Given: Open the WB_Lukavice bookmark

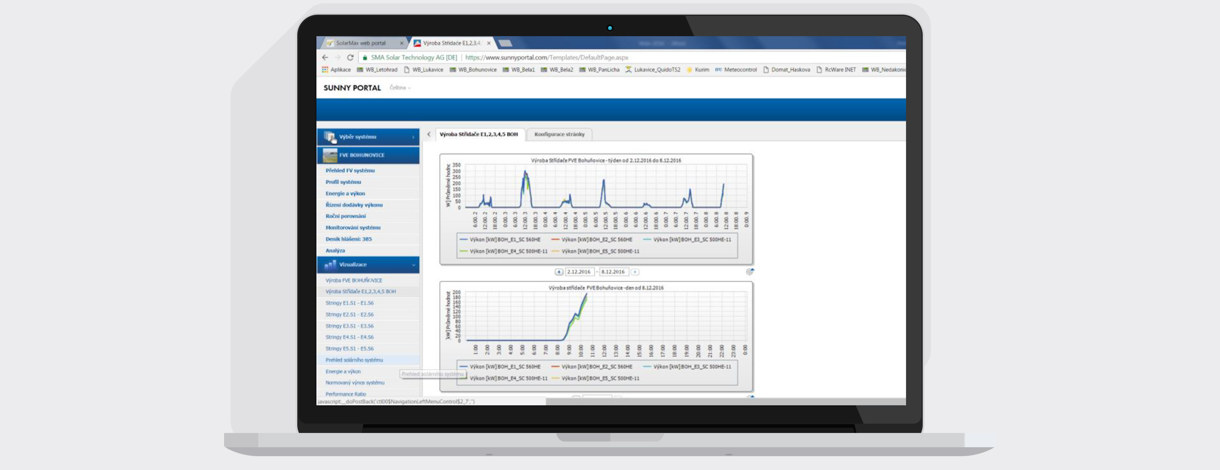Looking at the screenshot, I should [x=423, y=70].
